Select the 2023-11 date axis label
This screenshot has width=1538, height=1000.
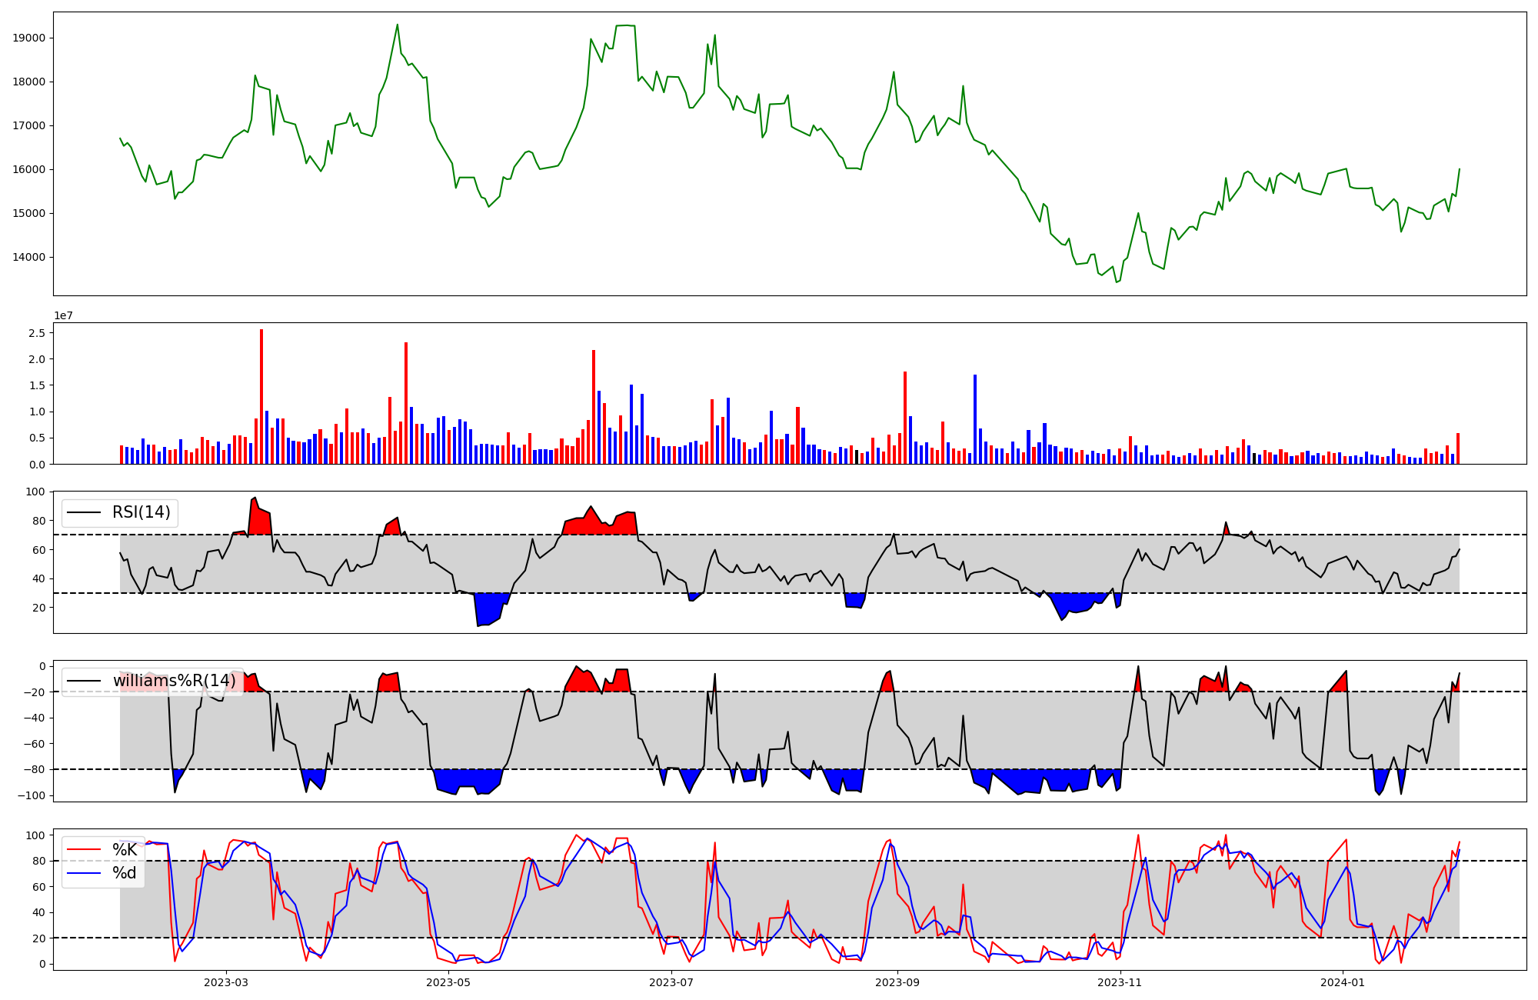[x=1120, y=982]
